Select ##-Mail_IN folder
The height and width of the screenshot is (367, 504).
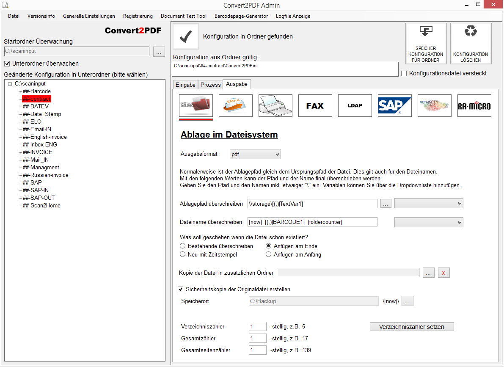(36, 160)
